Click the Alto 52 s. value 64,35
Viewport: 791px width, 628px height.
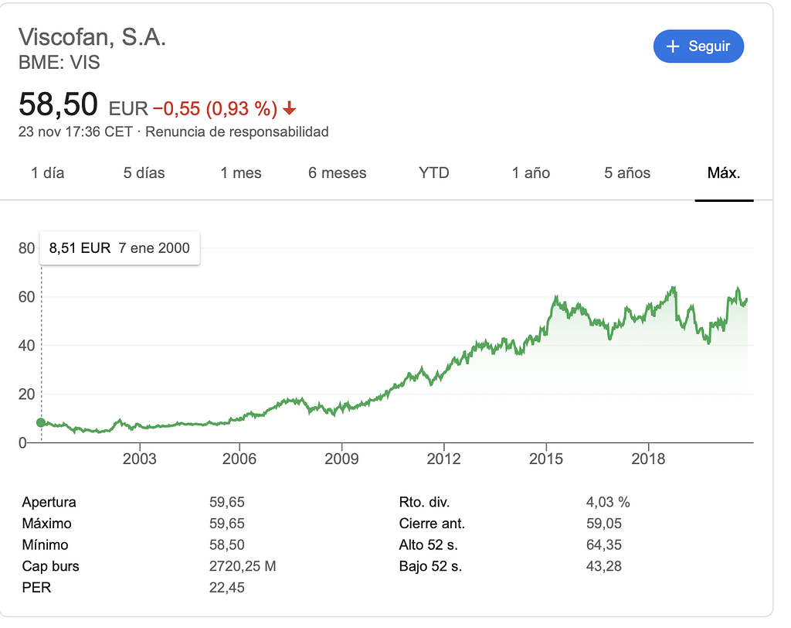[x=603, y=544]
